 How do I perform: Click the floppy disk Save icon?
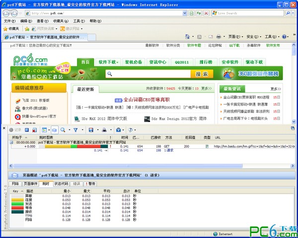tap(91, 130)
